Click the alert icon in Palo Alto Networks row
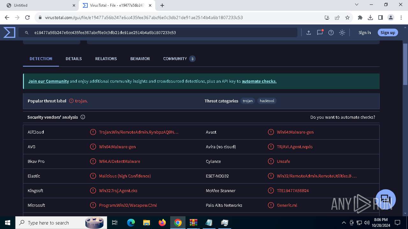 pos(271,205)
